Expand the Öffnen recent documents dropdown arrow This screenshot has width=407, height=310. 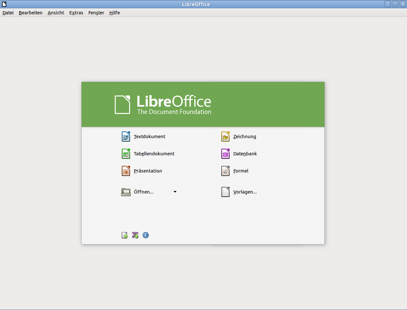coord(175,192)
